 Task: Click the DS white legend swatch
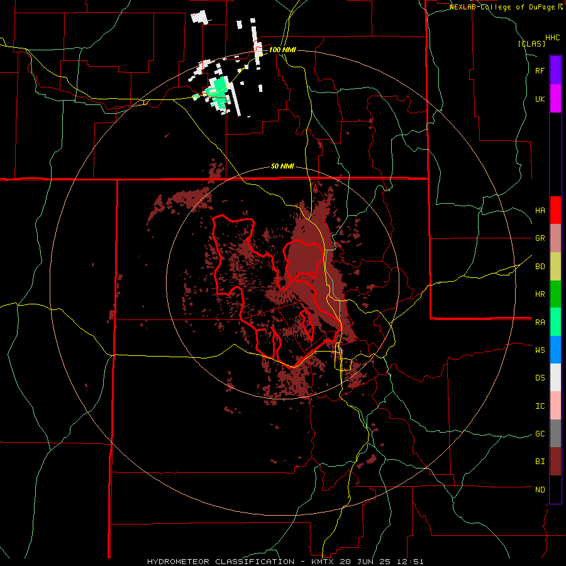pyautogui.click(x=555, y=377)
